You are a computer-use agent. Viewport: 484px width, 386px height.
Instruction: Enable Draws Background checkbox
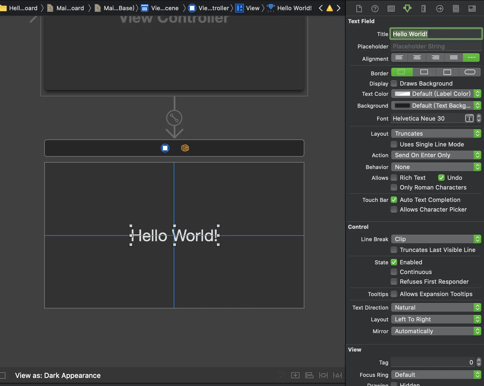pos(394,83)
